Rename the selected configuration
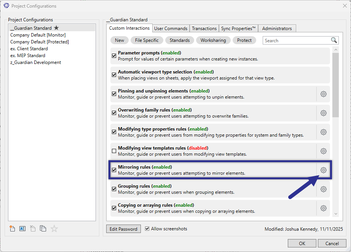 [x=22, y=228]
